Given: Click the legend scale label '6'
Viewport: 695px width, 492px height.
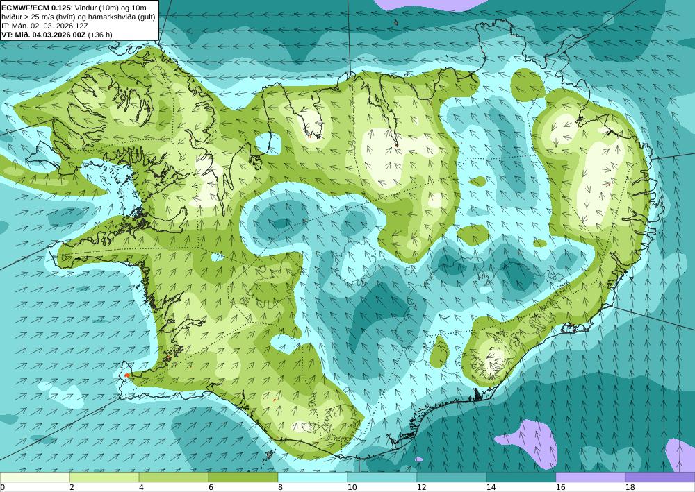Looking at the screenshot, I should 211,487.
